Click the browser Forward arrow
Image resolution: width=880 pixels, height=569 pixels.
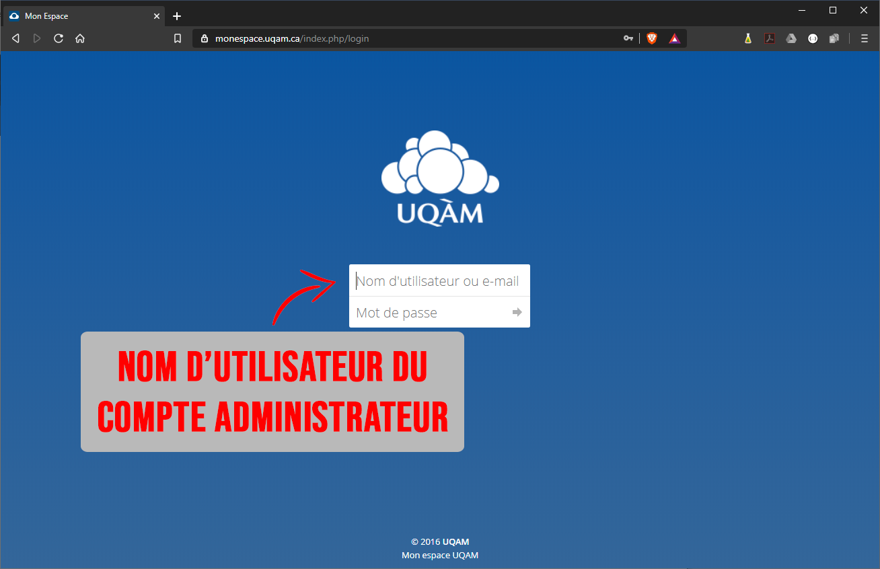click(x=37, y=38)
